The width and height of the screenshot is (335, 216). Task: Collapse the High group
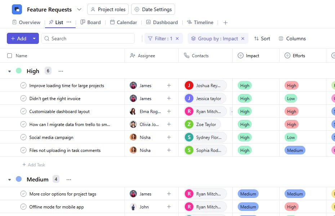point(10,71)
